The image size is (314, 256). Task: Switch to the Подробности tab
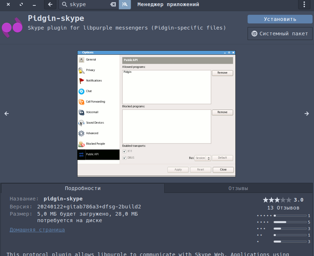pos(83,188)
